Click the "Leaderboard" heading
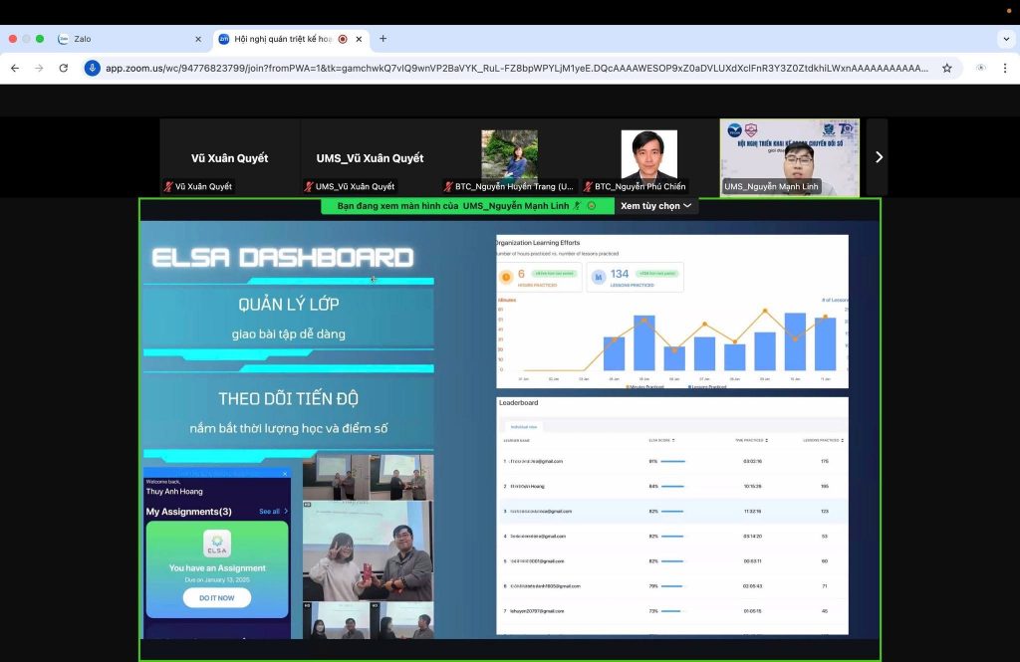 point(518,402)
